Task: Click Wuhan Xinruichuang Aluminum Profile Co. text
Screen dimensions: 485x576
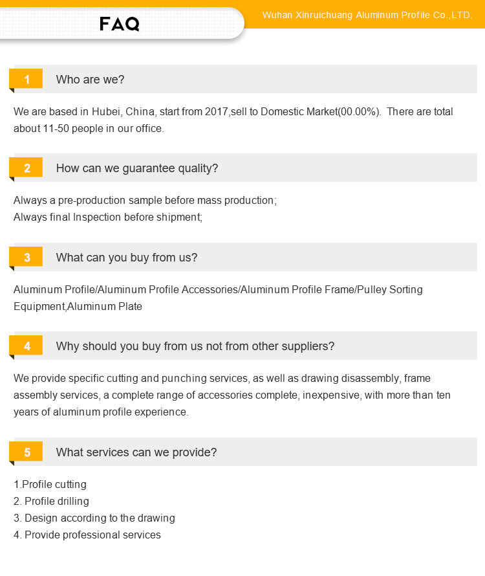Action: (x=367, y=15)
